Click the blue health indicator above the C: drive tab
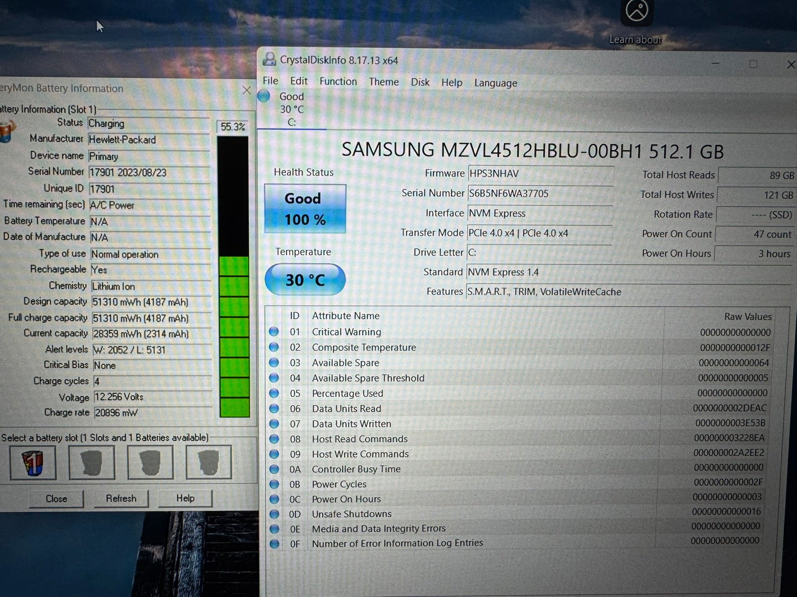Image resolution: width=797 pixels, height=597 pixels. (263, 96)
